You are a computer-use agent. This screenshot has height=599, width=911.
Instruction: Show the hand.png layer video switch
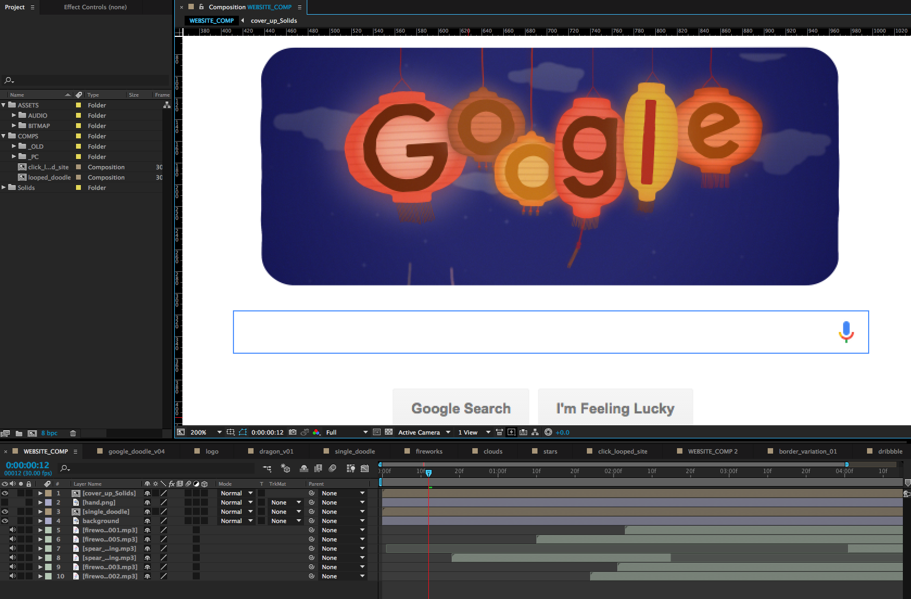coord(5,502)
